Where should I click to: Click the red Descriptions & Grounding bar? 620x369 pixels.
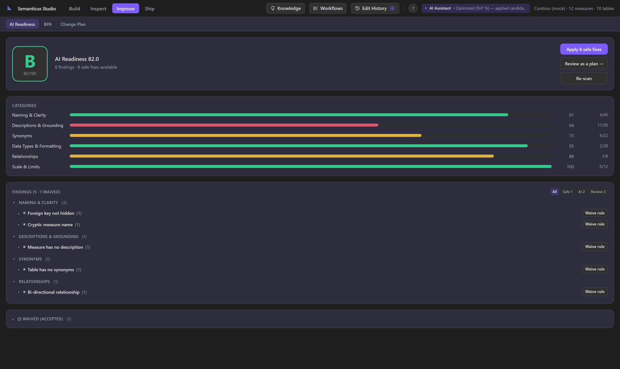tap(224, 125)
